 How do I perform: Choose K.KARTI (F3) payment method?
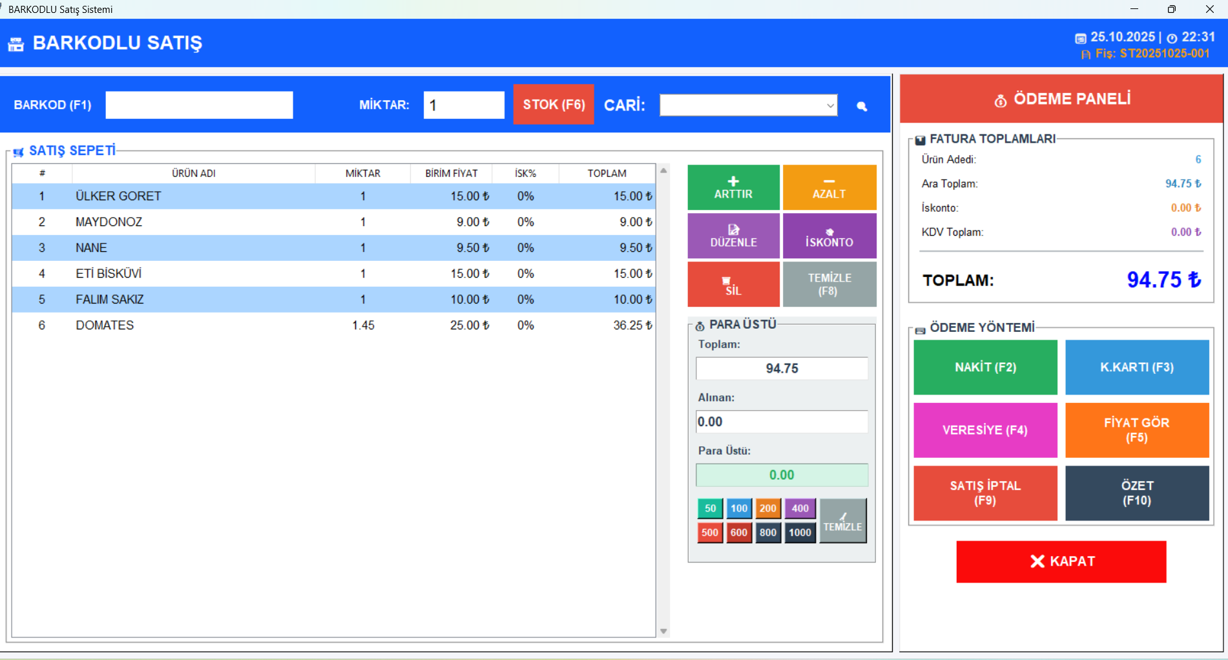[1136, 367]
